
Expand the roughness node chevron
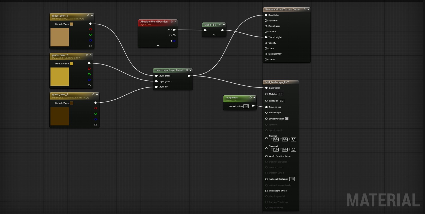[254, 98]
